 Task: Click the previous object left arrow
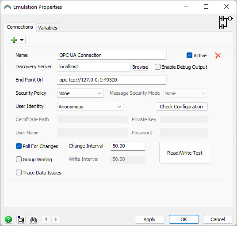tap(46, 219)
